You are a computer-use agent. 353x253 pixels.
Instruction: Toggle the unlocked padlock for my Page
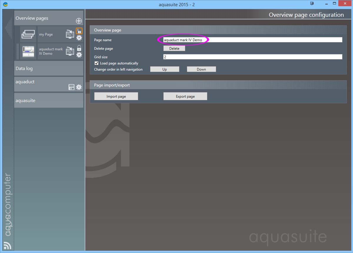click(79, 31)
